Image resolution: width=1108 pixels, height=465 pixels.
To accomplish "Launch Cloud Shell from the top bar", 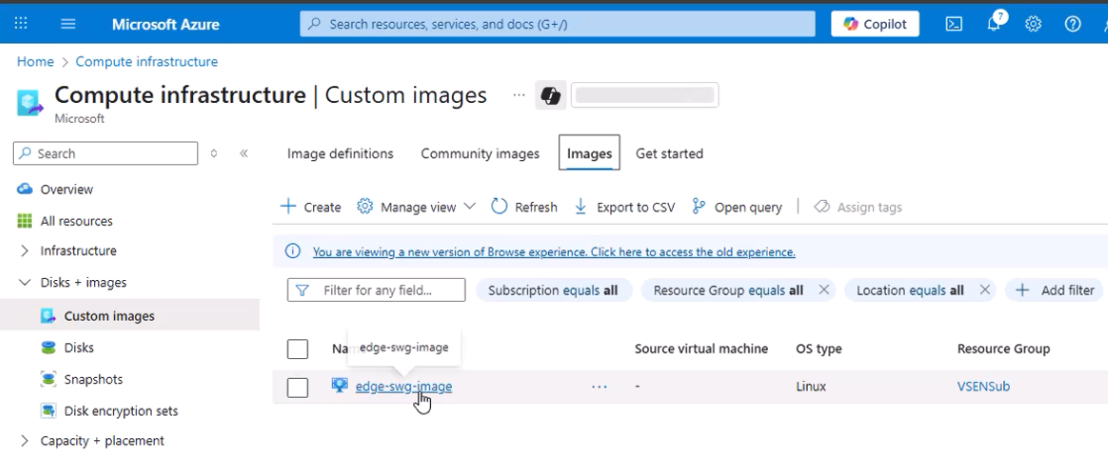I will click(x=954, y=24).
